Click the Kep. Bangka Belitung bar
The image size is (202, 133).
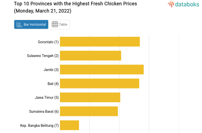(x=69, y=125)
